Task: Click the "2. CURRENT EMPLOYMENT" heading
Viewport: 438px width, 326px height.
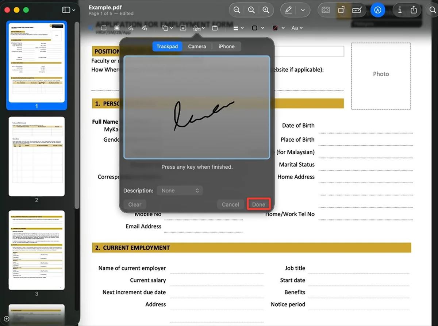Action: click(x=132, y=248)
